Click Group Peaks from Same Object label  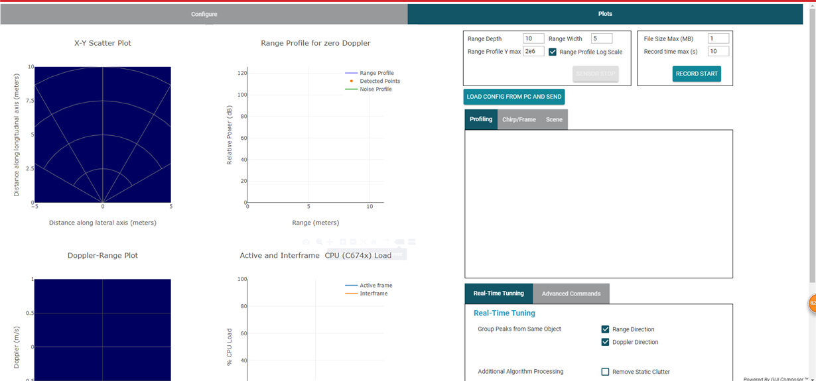tap(519, 329)
